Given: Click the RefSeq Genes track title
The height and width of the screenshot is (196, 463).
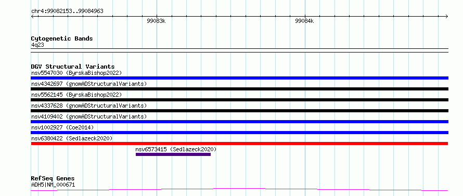Looking at the screenshot, I should click(53, 178).
